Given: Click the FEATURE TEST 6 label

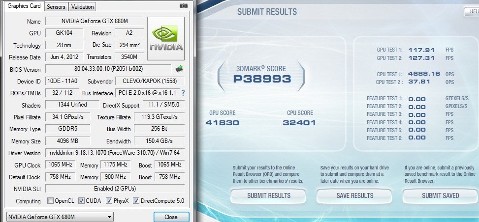Looking at the screenshot, I should 384,138.
